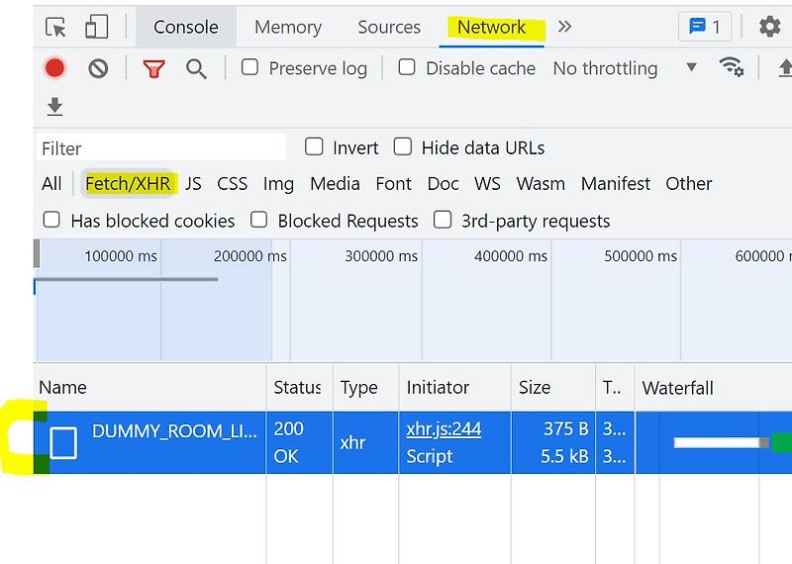
Task: Enable Hide data URLs checkbox
Action: click(x=403, y=146)
